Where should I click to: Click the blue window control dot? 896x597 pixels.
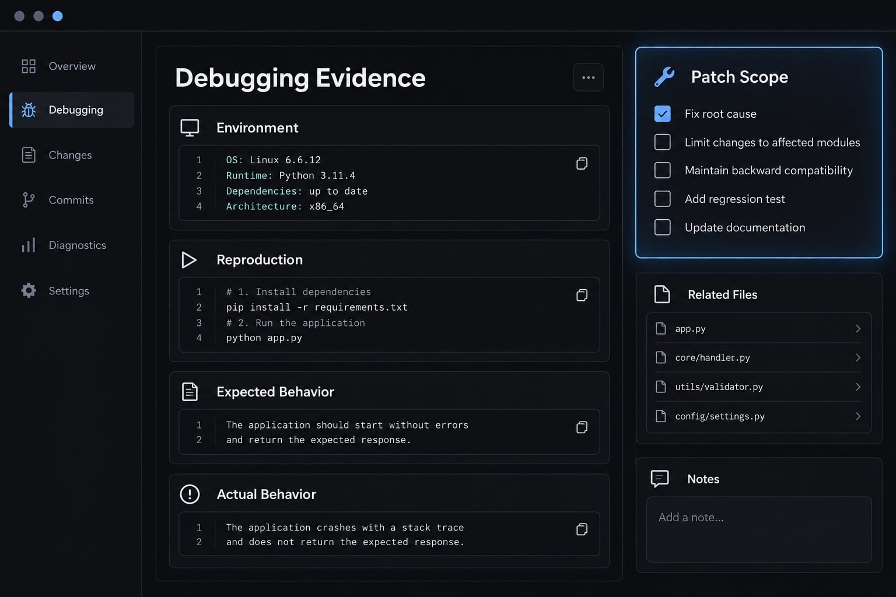pos(58,16)
